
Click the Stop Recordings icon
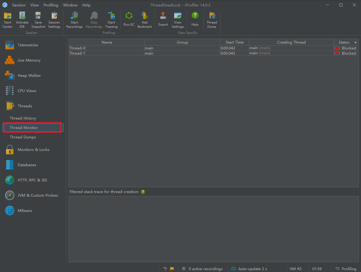94,20
